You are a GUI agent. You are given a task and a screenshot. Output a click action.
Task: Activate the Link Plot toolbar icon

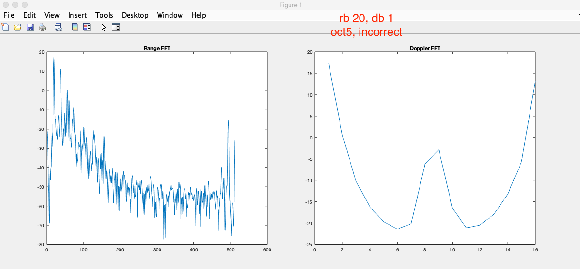coord(59,27)
